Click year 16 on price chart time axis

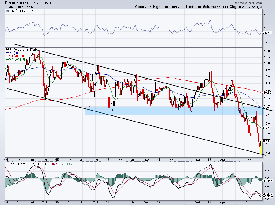point(108,160)
